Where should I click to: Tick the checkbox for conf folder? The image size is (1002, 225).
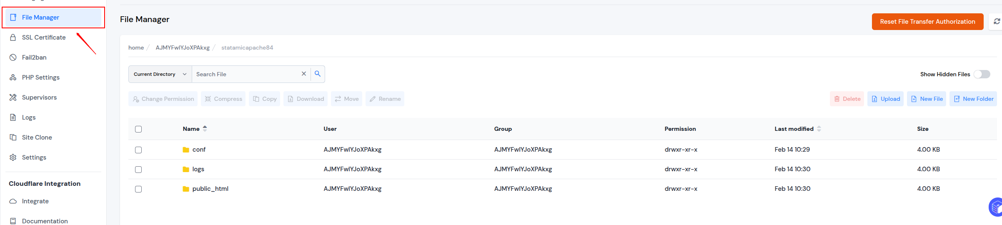tap(138, 150)
